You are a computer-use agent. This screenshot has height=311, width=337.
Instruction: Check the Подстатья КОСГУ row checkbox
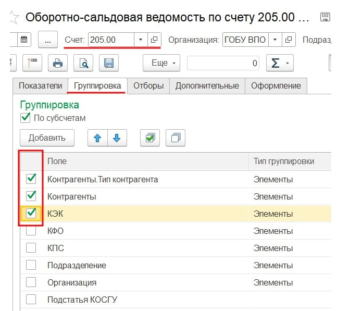coord(31,299)
